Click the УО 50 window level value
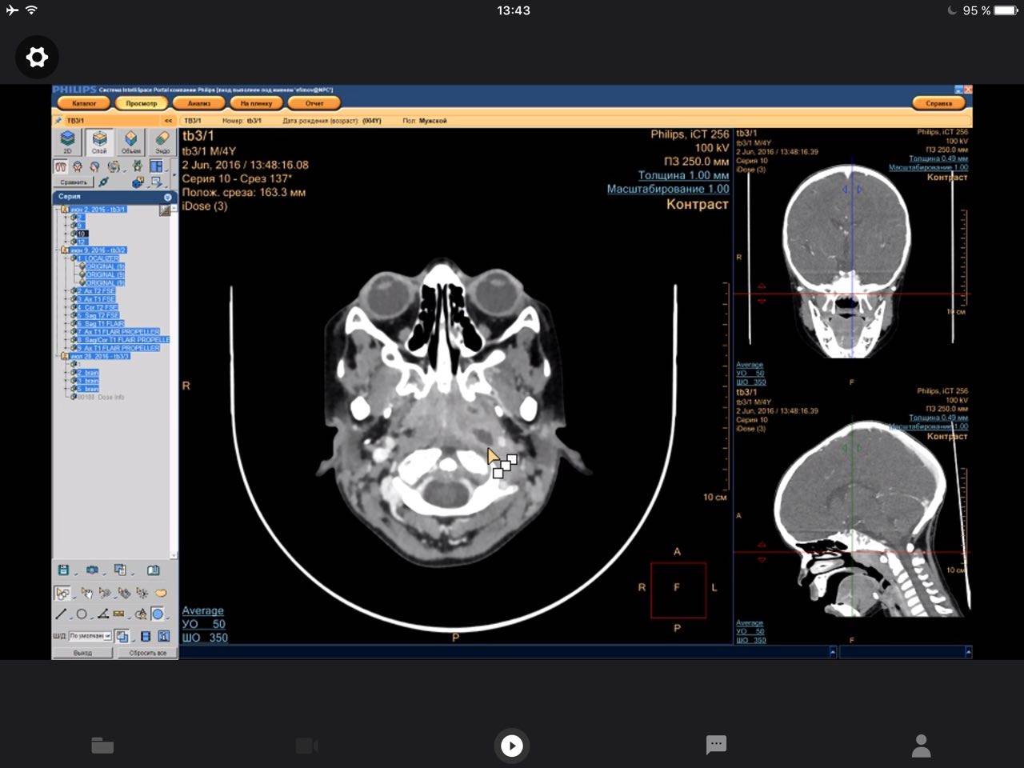This screenshot has width=1024, height=768. [204, 624]
